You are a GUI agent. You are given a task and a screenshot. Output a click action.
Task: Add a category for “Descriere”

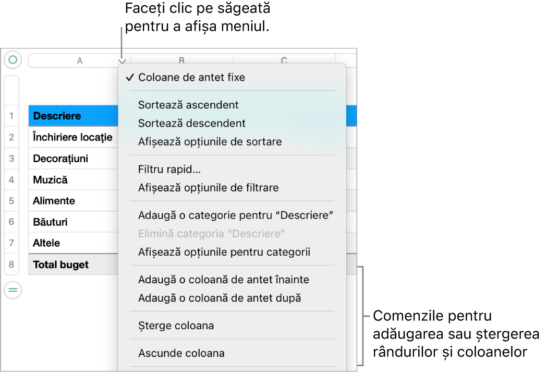click(235, 215)
